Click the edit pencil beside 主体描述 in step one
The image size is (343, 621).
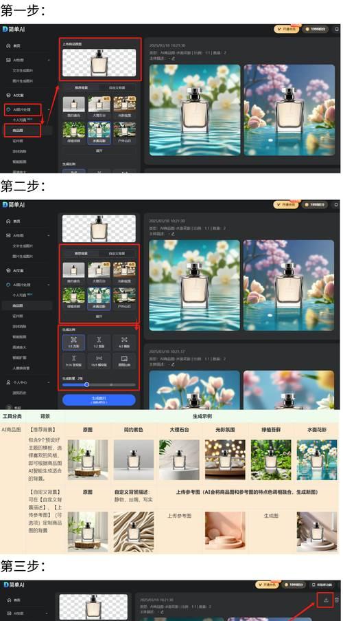[173, 58]
